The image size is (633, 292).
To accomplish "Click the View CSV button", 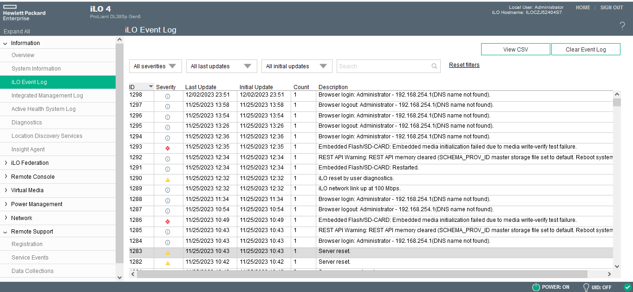I will (516, 50).
